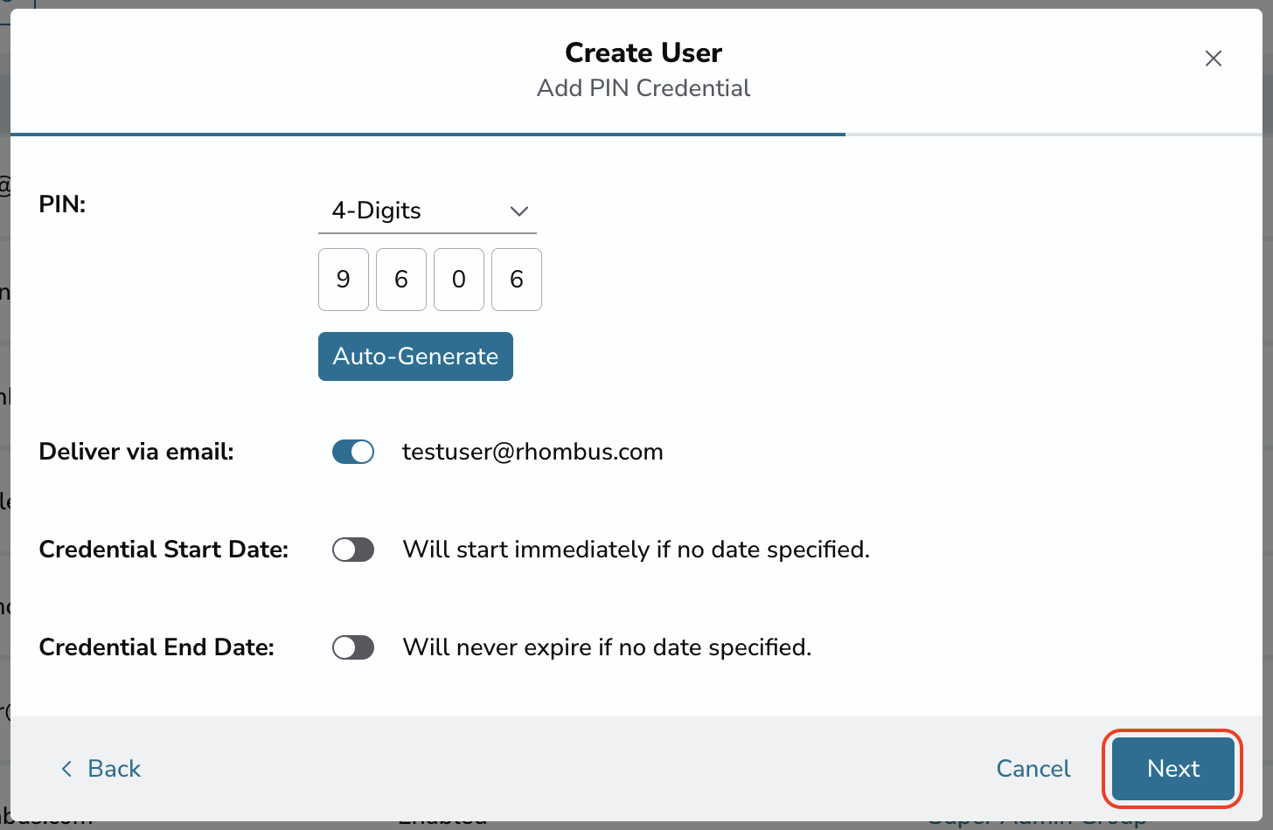
Task: Proceed with the Next button
Action: pos(1173,769)
